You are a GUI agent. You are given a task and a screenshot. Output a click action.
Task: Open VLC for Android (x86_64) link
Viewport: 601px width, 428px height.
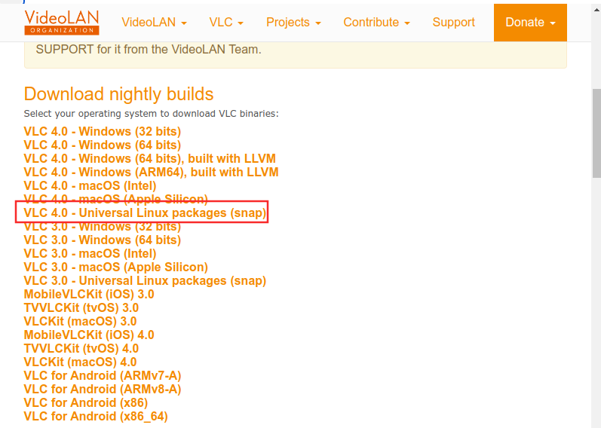click(x=96, y=417)
